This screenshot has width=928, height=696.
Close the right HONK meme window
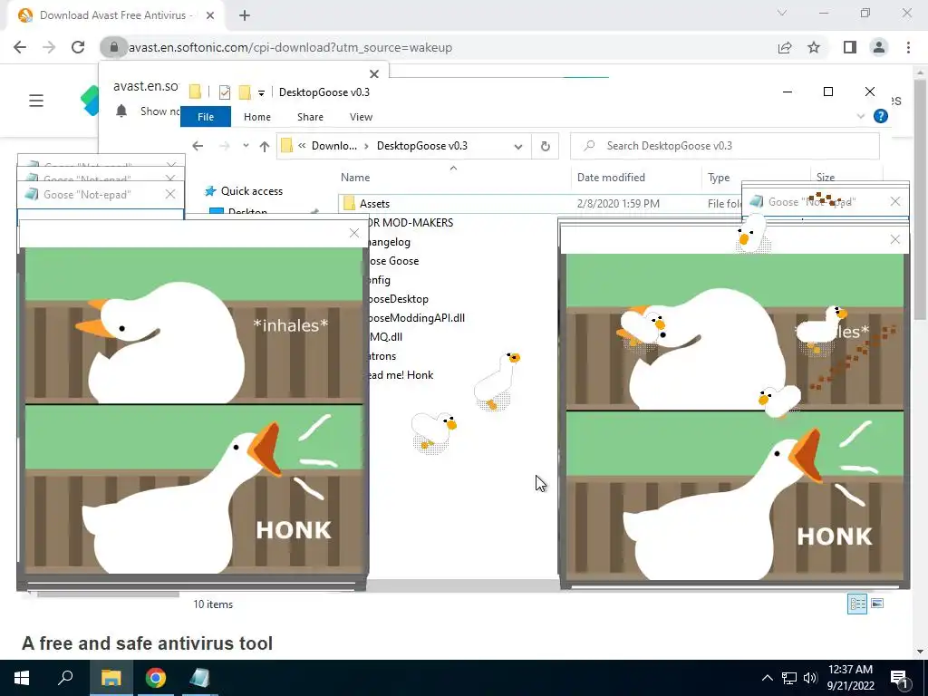(894, 239)
